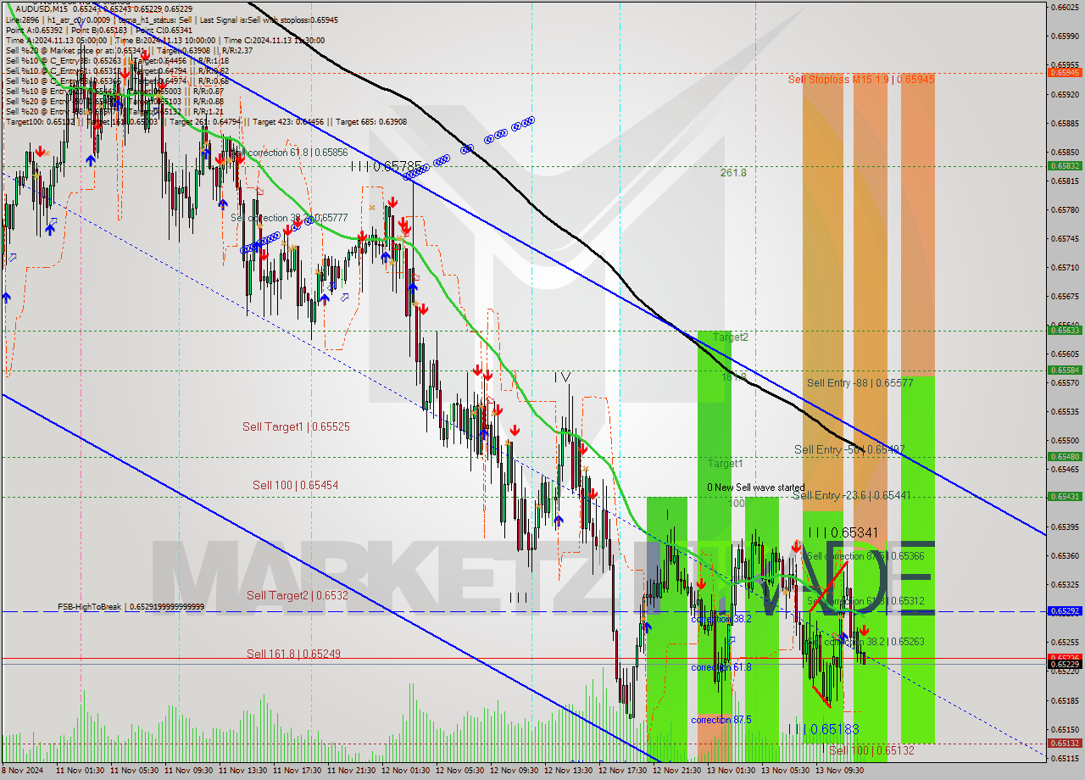This screenshot has height=780, width=1085.
Task: Click the '12 Nov 01:30' time axis label
Action: (406, 771)
